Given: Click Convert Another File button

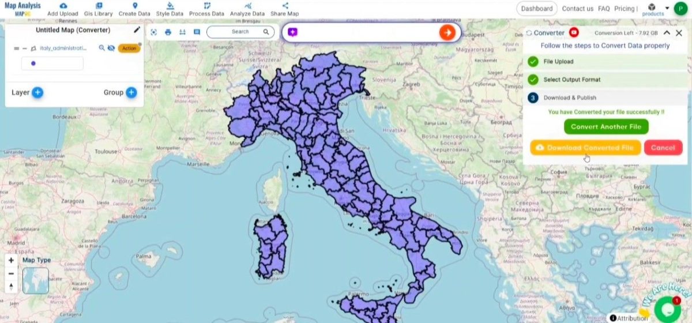Looking at the screenshot, I should [606, 127].
